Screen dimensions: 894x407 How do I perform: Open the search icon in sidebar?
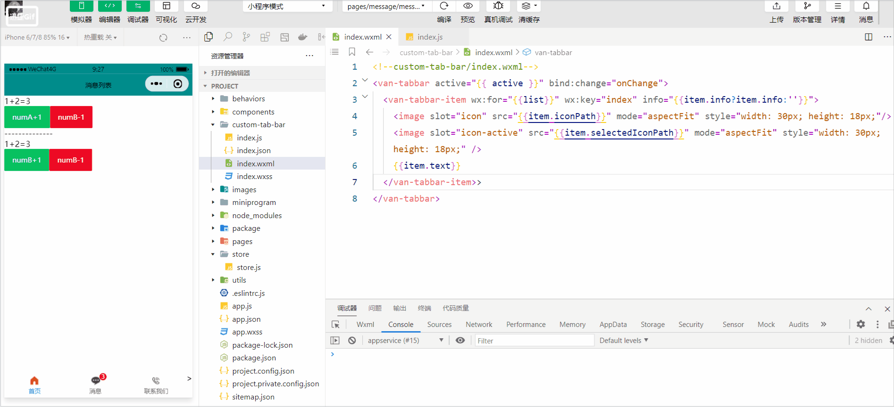228,37
